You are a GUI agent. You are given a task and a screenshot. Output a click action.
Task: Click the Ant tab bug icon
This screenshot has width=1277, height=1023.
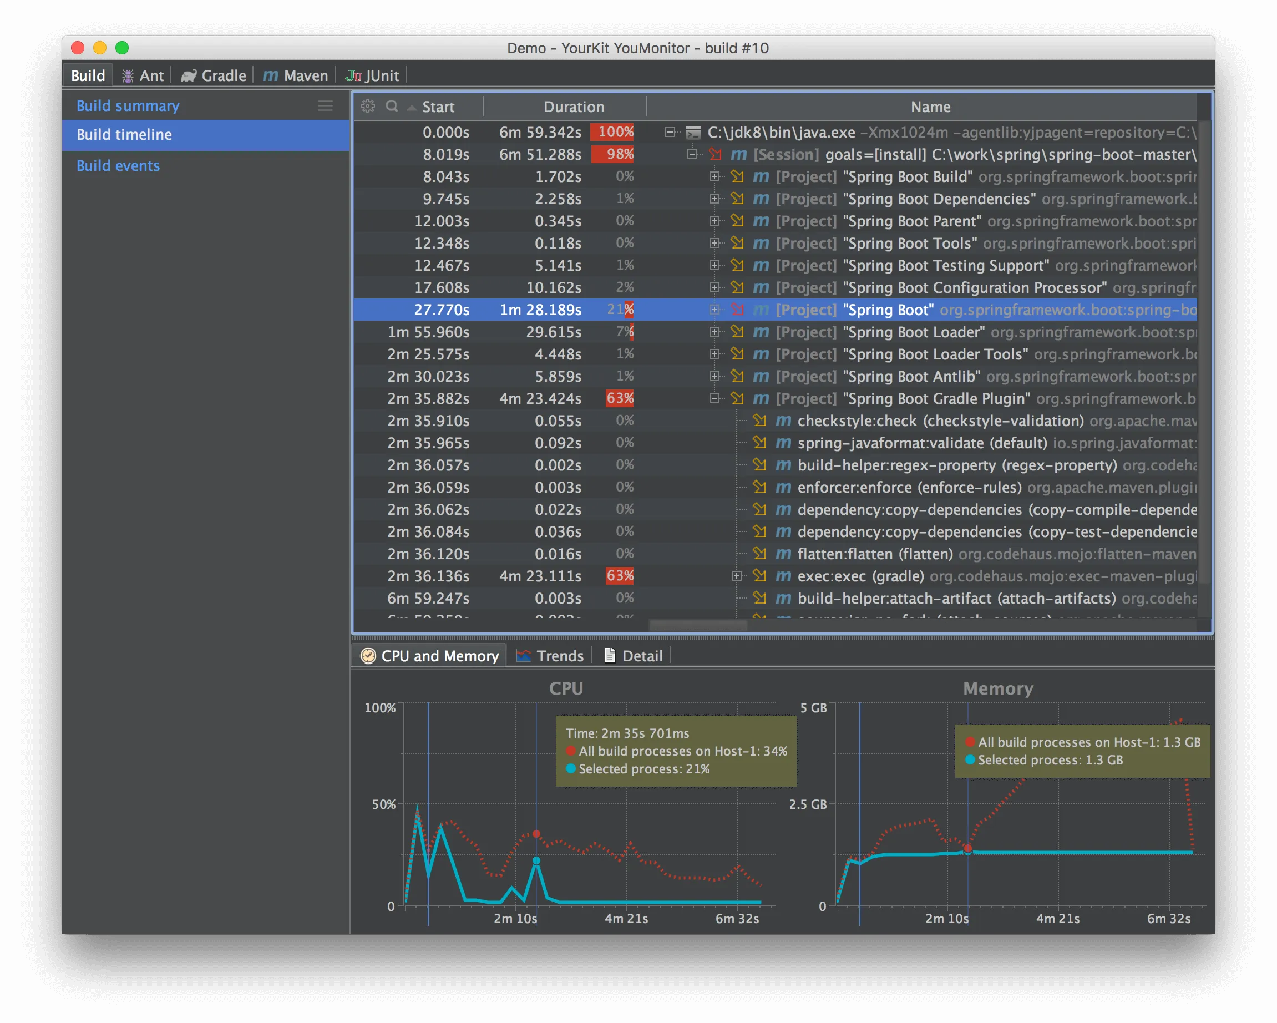[128, 76]
